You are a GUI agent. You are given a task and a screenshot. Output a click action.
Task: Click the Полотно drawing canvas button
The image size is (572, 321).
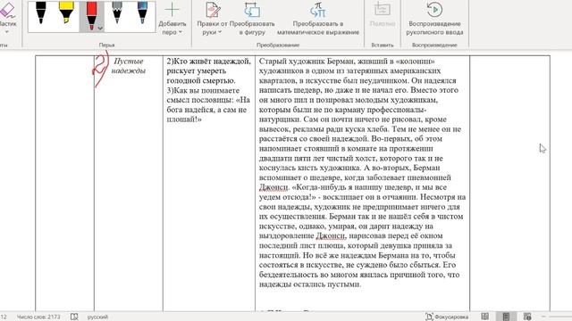coord(383,15)
